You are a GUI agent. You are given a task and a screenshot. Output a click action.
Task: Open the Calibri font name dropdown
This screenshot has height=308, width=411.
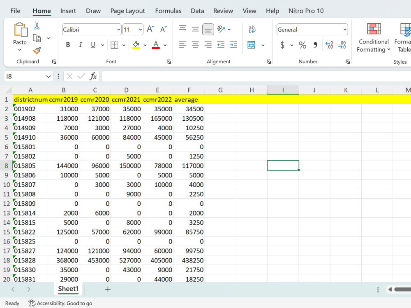point(118,29)
